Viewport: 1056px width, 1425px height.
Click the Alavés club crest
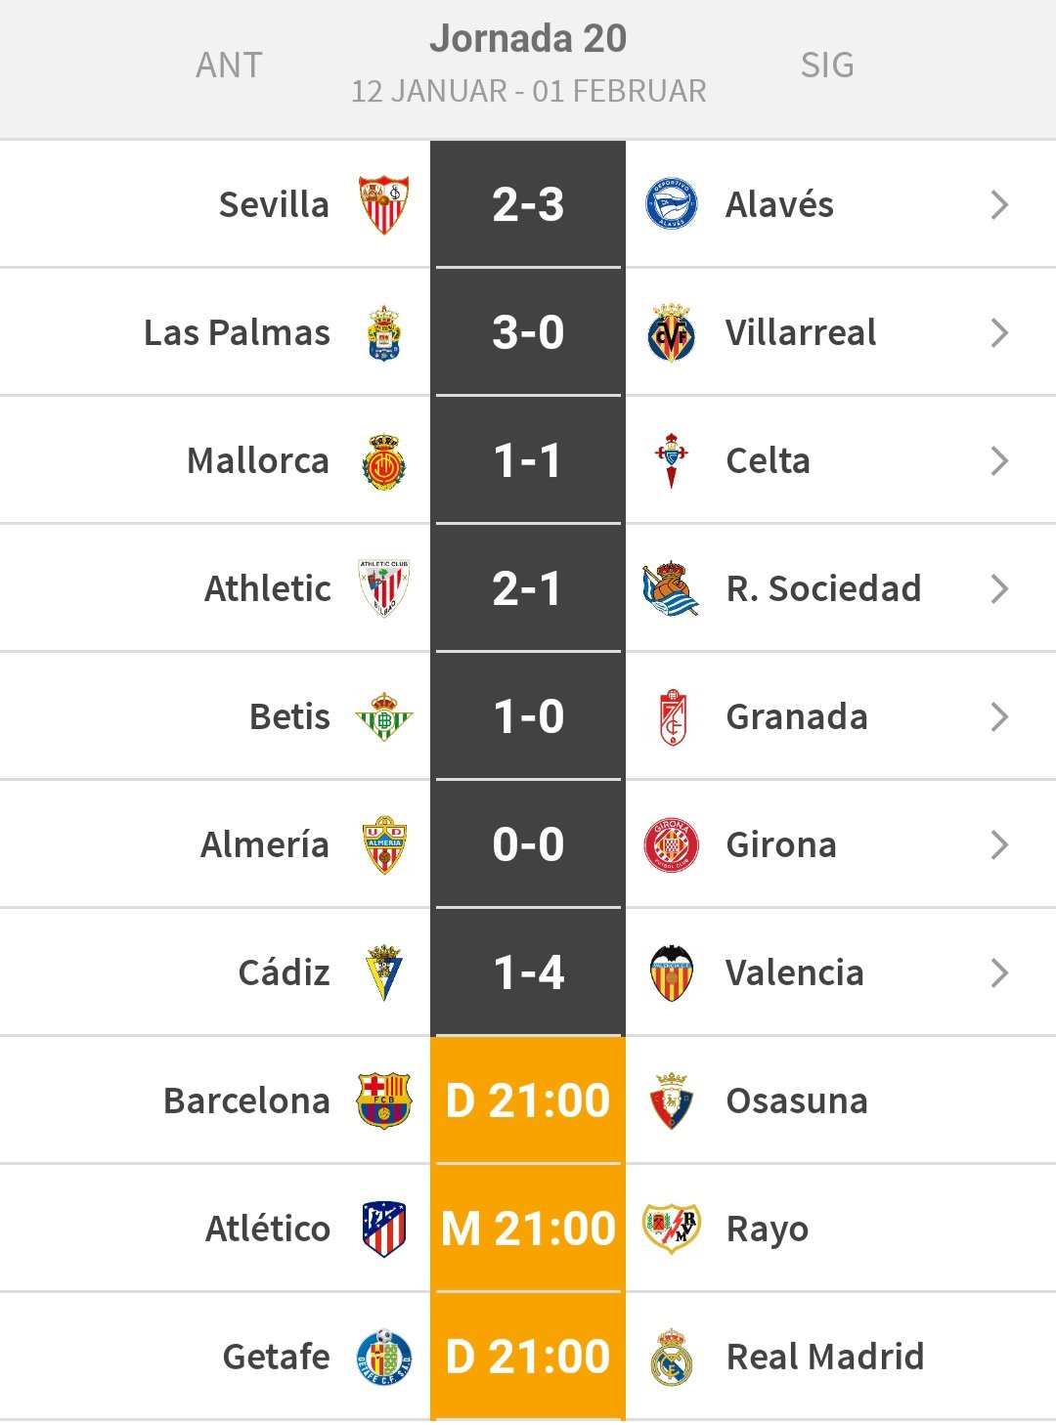672,204
